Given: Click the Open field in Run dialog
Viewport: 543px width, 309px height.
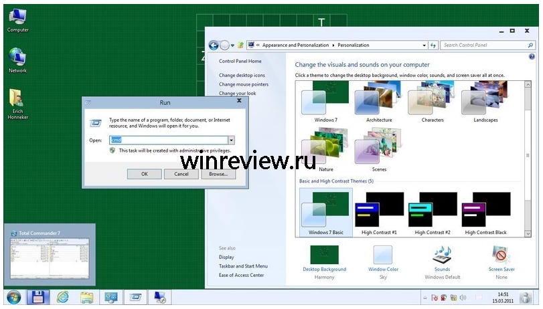Looking at the screenshot, I should coord(169,140).
